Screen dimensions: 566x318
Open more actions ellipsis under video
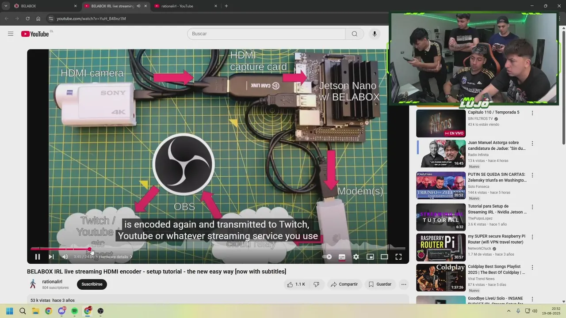coord(404,284)
